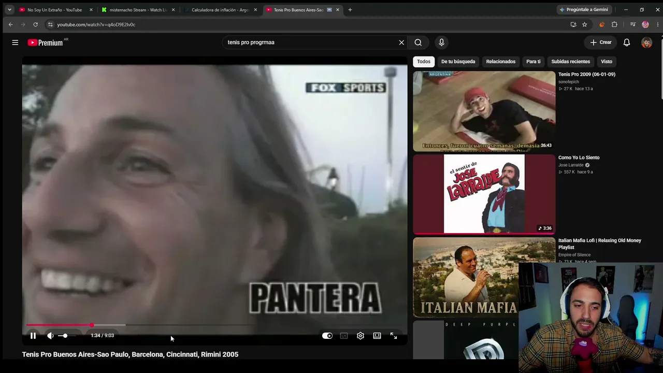663x373 pixels.
Task: Click the volume slider handle
Action: (x=65, y=336)
